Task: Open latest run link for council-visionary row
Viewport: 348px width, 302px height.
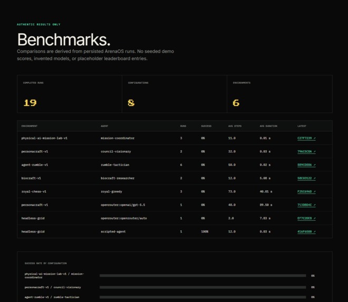Action: tap(306, 152)
